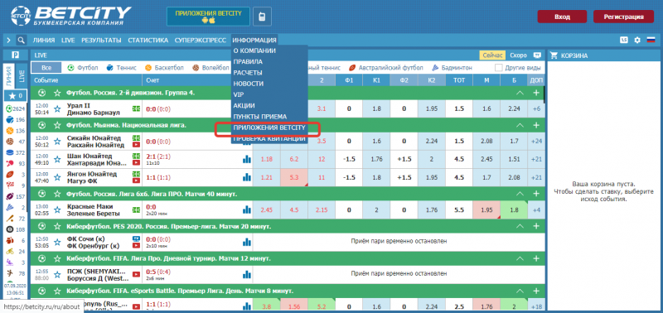Open settings gear icon in navigation bar
The width and height of the screenshot is (663, 313).
tap(637, 40)
